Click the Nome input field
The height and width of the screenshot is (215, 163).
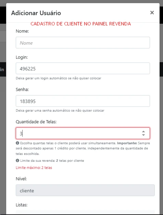point(83,43)
